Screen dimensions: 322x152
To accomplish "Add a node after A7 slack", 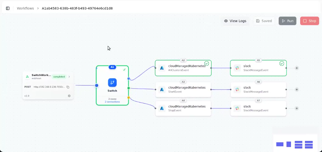I will coord(297,108).
